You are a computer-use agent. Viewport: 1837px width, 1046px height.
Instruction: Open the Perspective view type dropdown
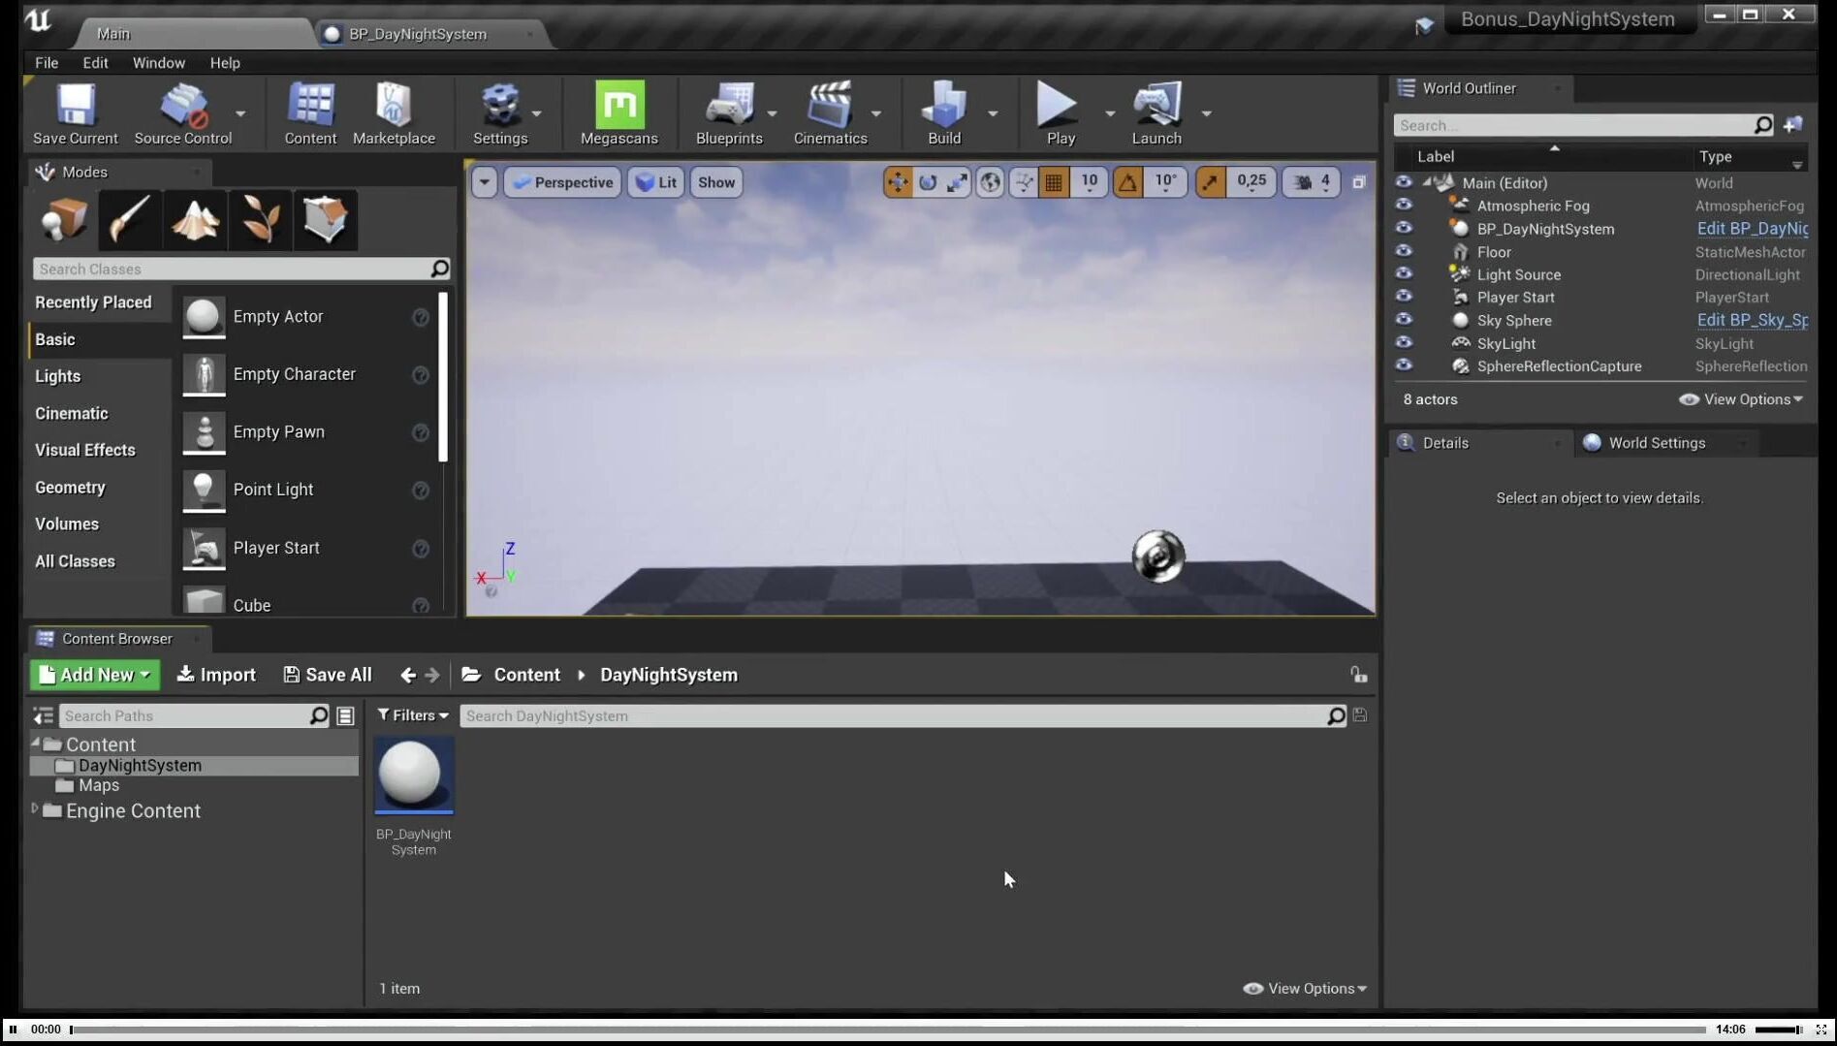coord(563,182)
